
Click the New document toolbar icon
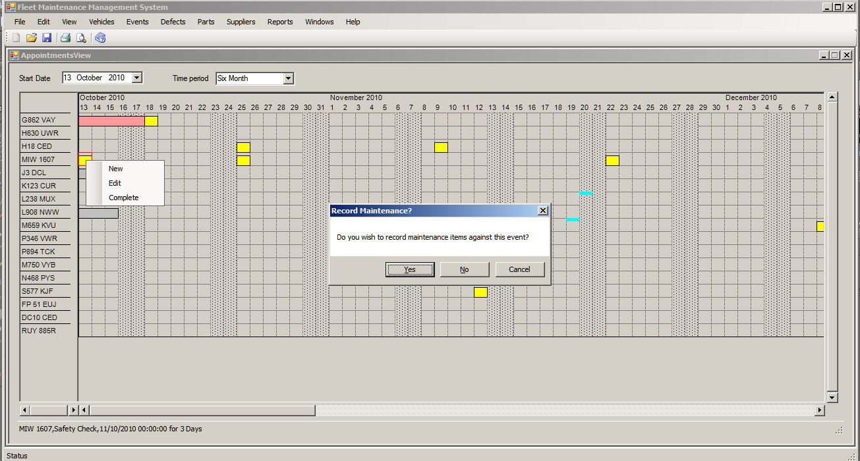click(16, 38)
